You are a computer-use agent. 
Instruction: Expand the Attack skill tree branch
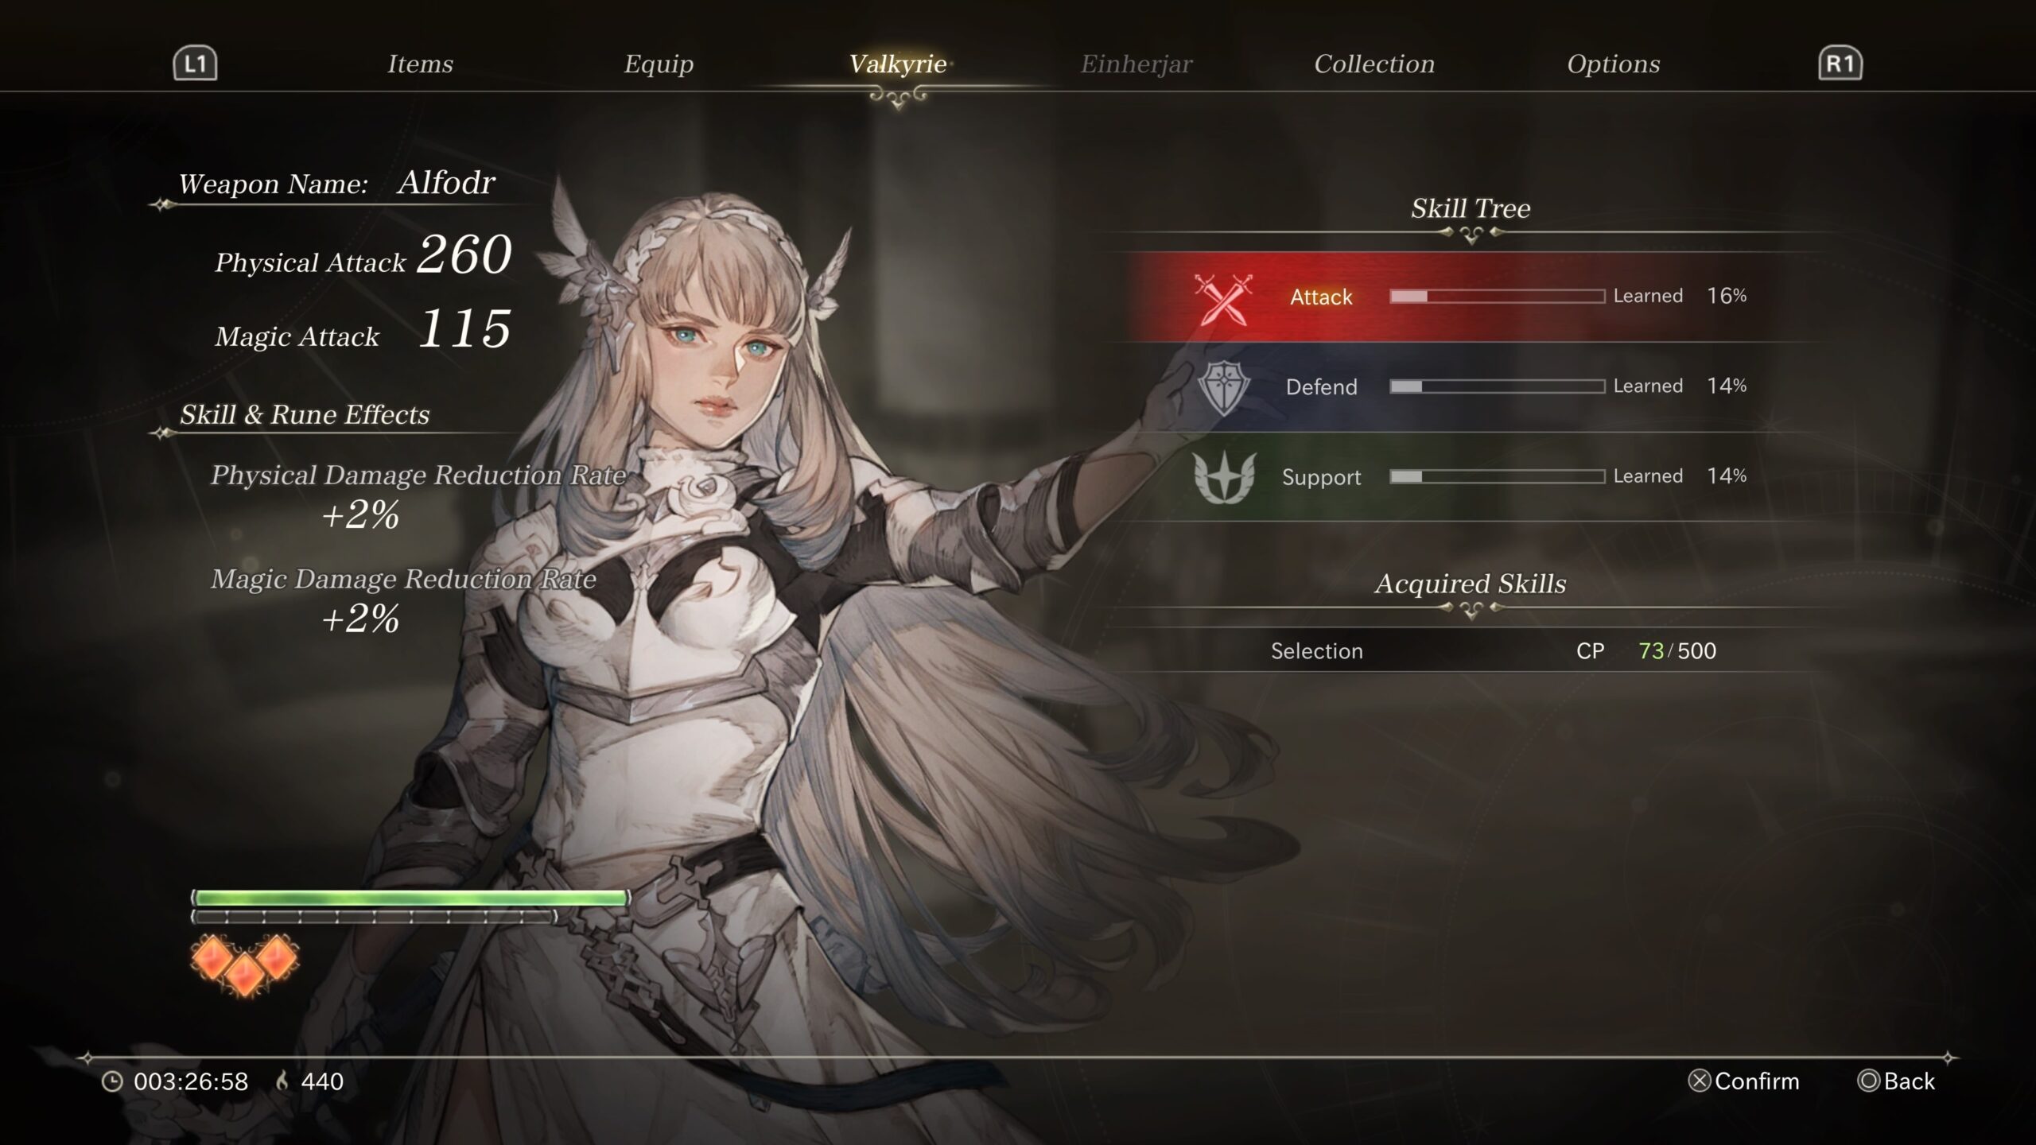tap(1471, 295)
